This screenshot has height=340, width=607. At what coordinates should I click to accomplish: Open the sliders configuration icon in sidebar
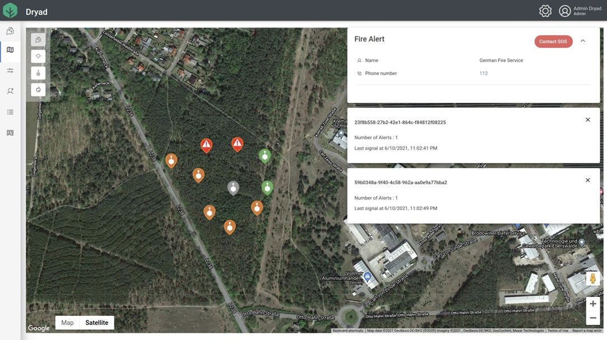(x=10, y=71)
